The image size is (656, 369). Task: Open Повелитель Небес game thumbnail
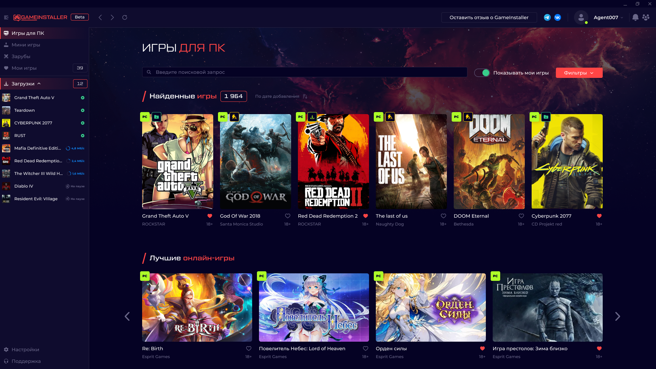coord(314,307)
